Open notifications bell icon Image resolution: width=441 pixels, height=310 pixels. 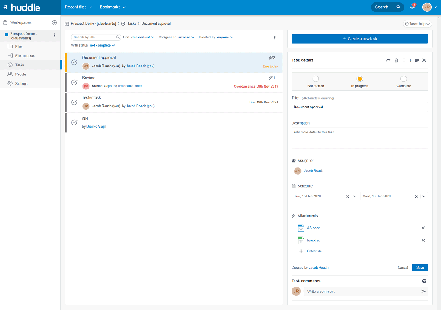tap(412, 7)
